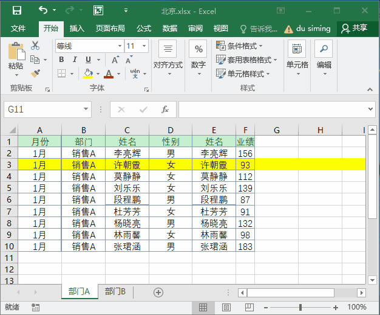Click the zoom slider handle

300,308
